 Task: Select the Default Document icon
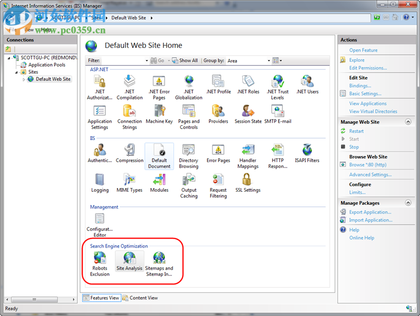[x=159, y=156]
